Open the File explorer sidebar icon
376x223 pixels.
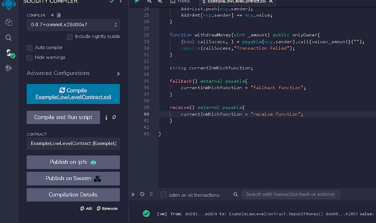[x=9, y=22]
